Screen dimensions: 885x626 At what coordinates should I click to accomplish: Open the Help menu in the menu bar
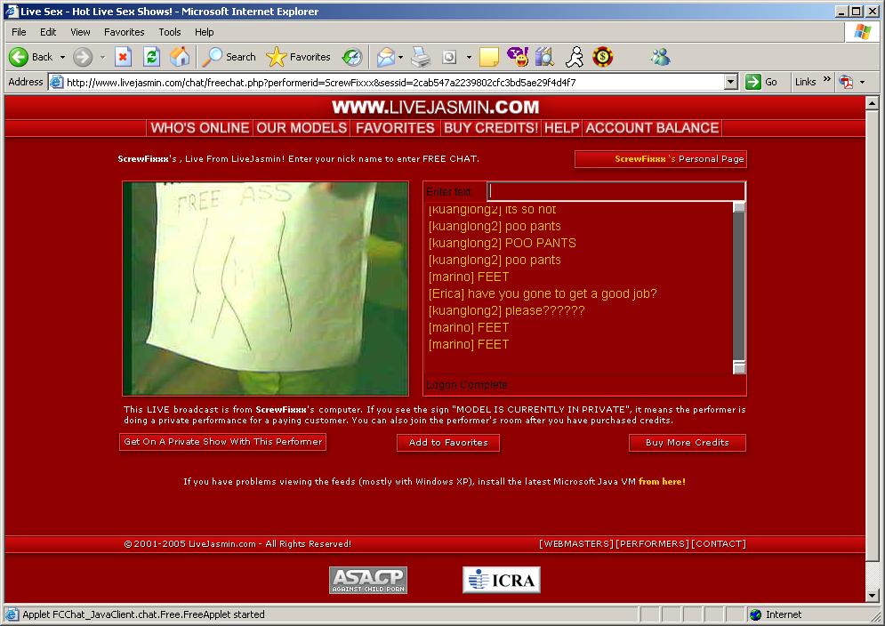(205, 32)
